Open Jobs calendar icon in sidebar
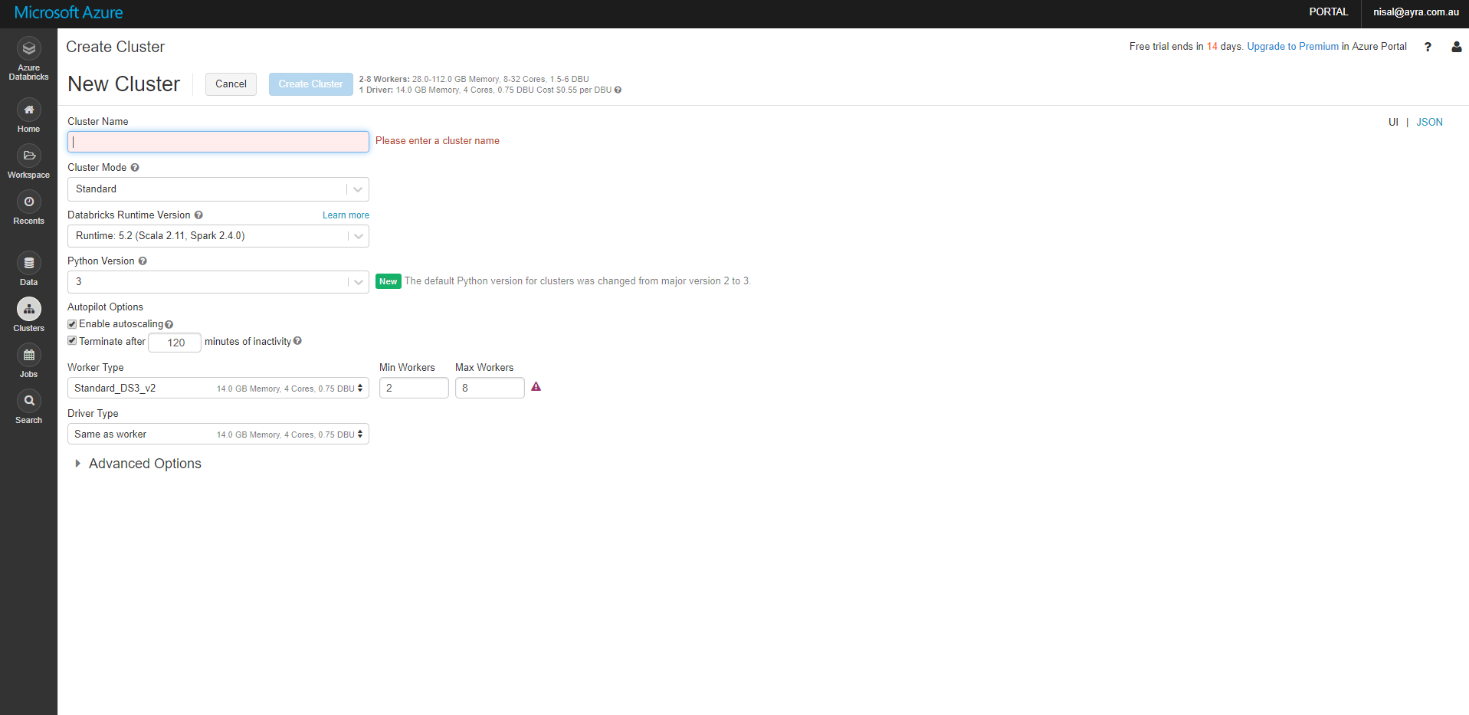Screen dimensions: 1469x715 pyautogui.click(x=28, y=355)
